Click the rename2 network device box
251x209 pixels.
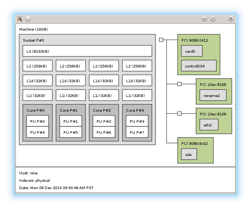[212, 95]
